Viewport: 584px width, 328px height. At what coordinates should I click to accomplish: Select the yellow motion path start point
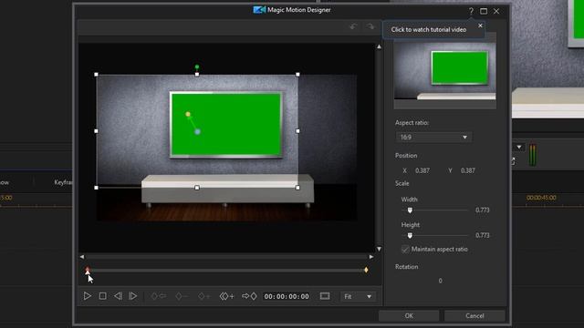188,114
